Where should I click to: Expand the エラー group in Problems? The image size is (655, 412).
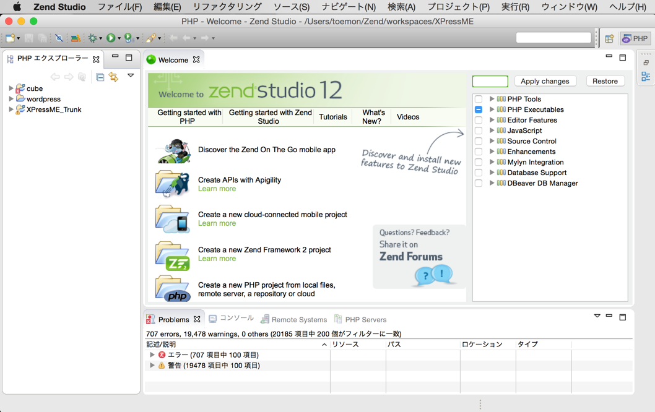tap(152, 354)
